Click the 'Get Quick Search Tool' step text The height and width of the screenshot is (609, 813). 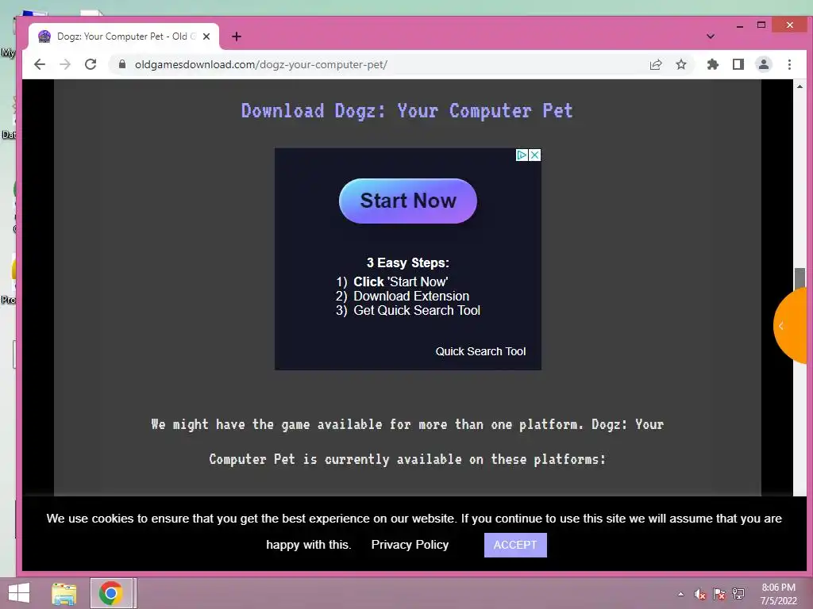(x=417, y=310)
